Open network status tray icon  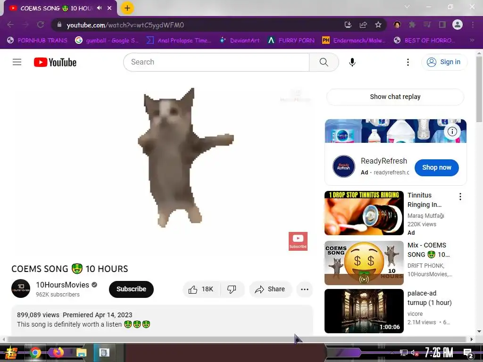pyautogui.click(x=403, y=353)
